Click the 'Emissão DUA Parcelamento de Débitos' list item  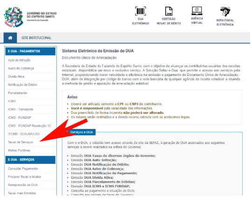103,182
